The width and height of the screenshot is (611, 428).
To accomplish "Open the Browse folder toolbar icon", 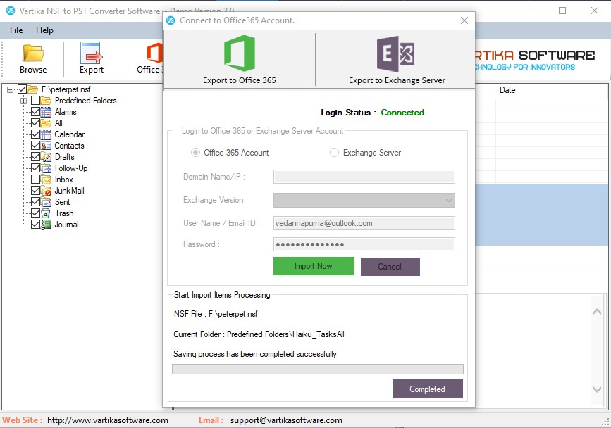I will click(33, 53).
